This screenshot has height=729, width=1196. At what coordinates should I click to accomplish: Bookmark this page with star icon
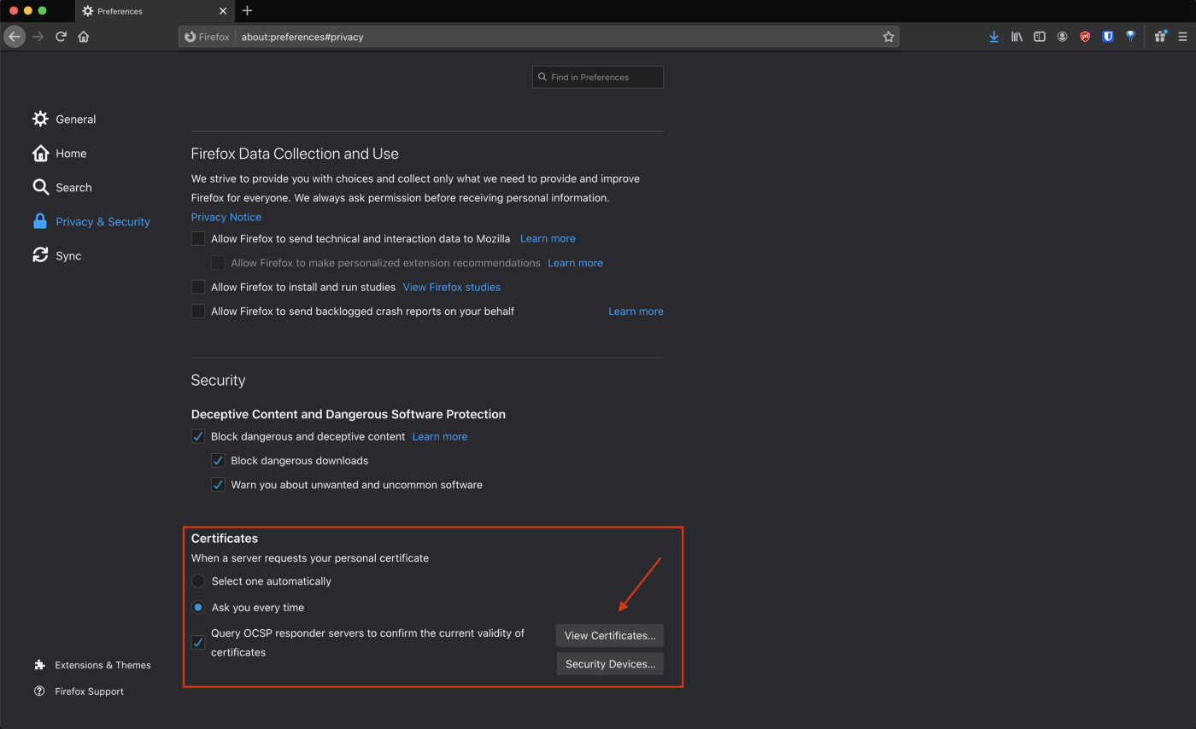click(888, 37)
